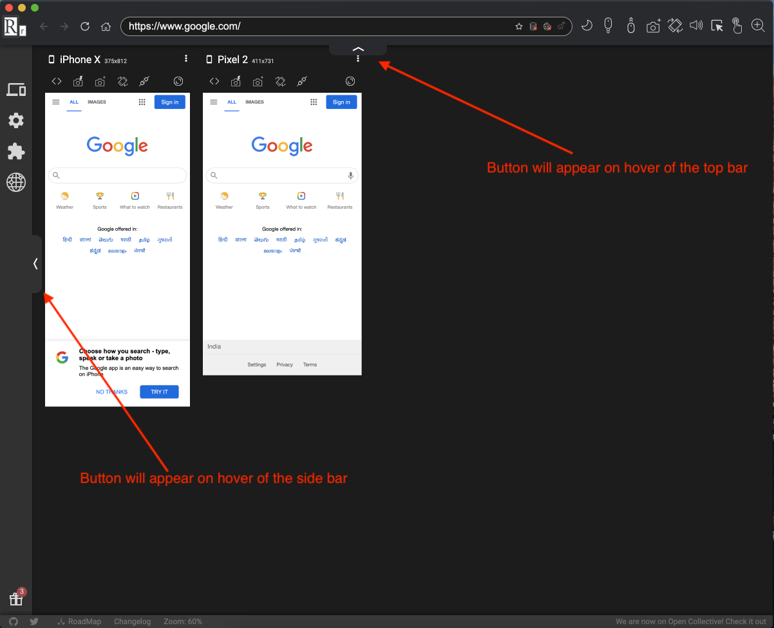Rotate the Pixel 2 device
This screenshot has width=774, height=628.
281,81
